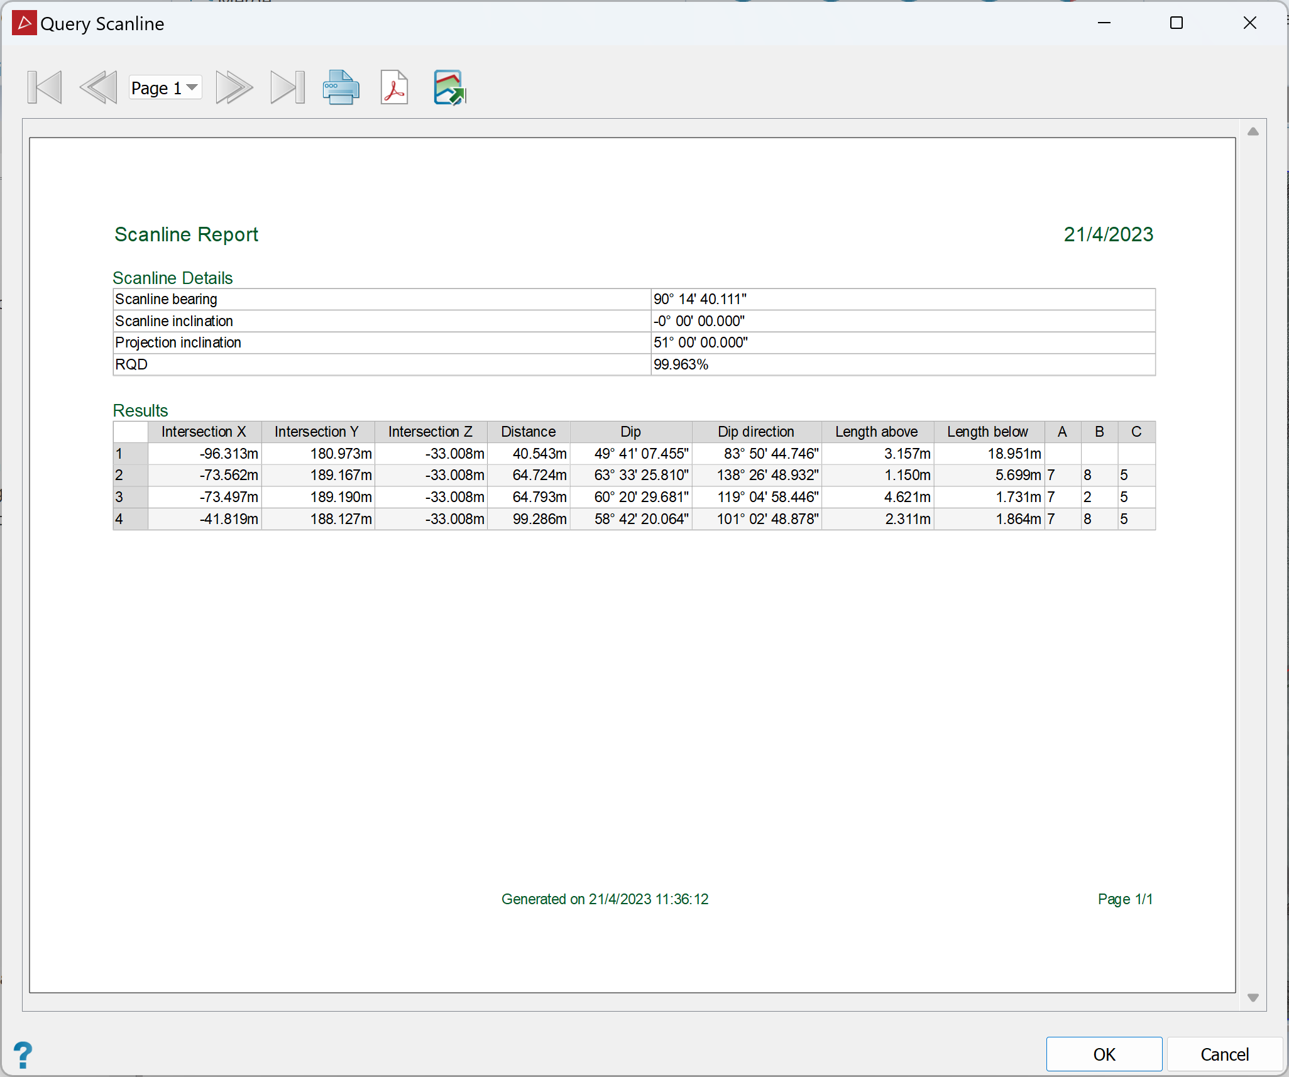Open help with question mark icon
The width and height of the screenshot is (1289, 1077).
(x=23, y=1054)
